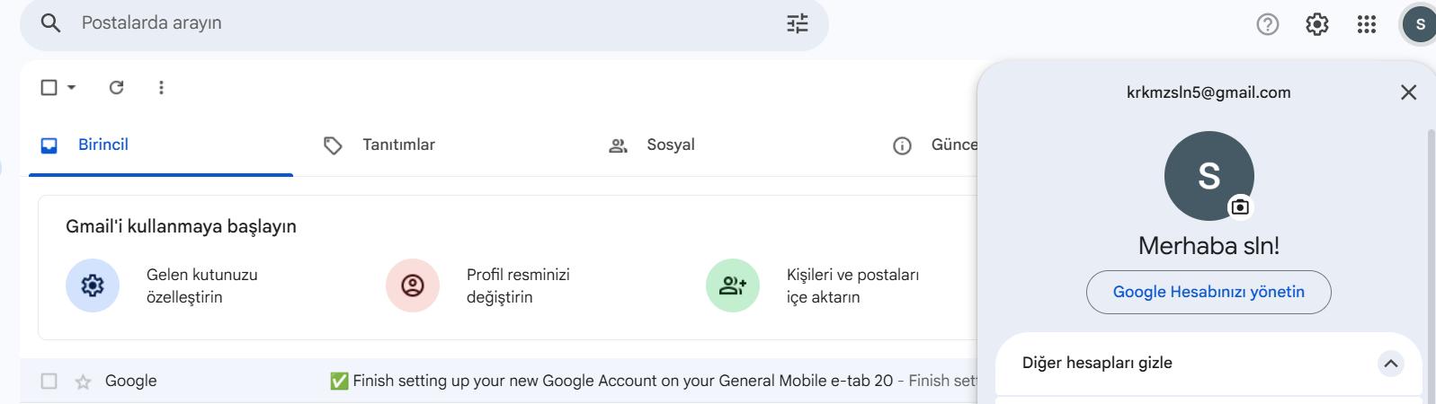
Task: Click Google Hesabınızı yönetin button
Action: pyautogui.click(x=1209, y=292)
